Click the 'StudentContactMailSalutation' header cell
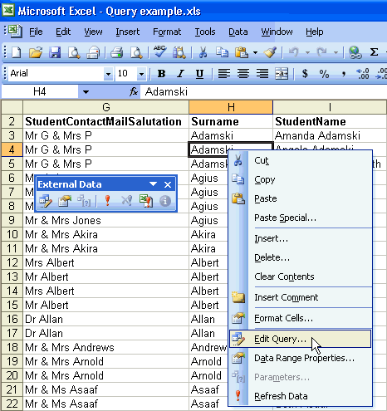The image size is (387, 411). point(106,121)
